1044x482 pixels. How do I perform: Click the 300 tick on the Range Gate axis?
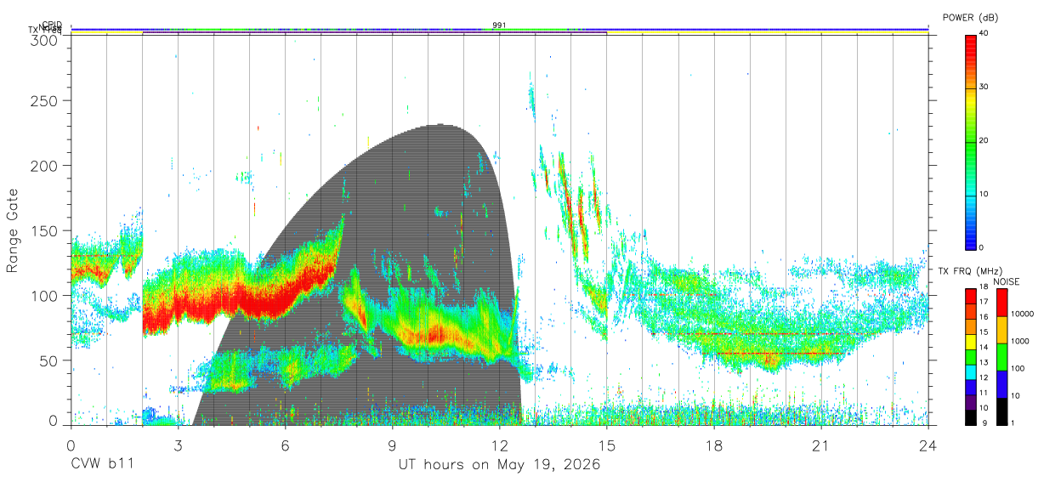pyautogui.click(x=44, y=39)
